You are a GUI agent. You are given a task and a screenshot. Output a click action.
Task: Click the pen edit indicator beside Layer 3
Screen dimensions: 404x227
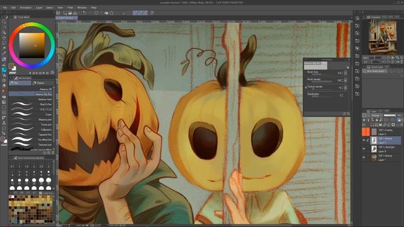point(367,140)
